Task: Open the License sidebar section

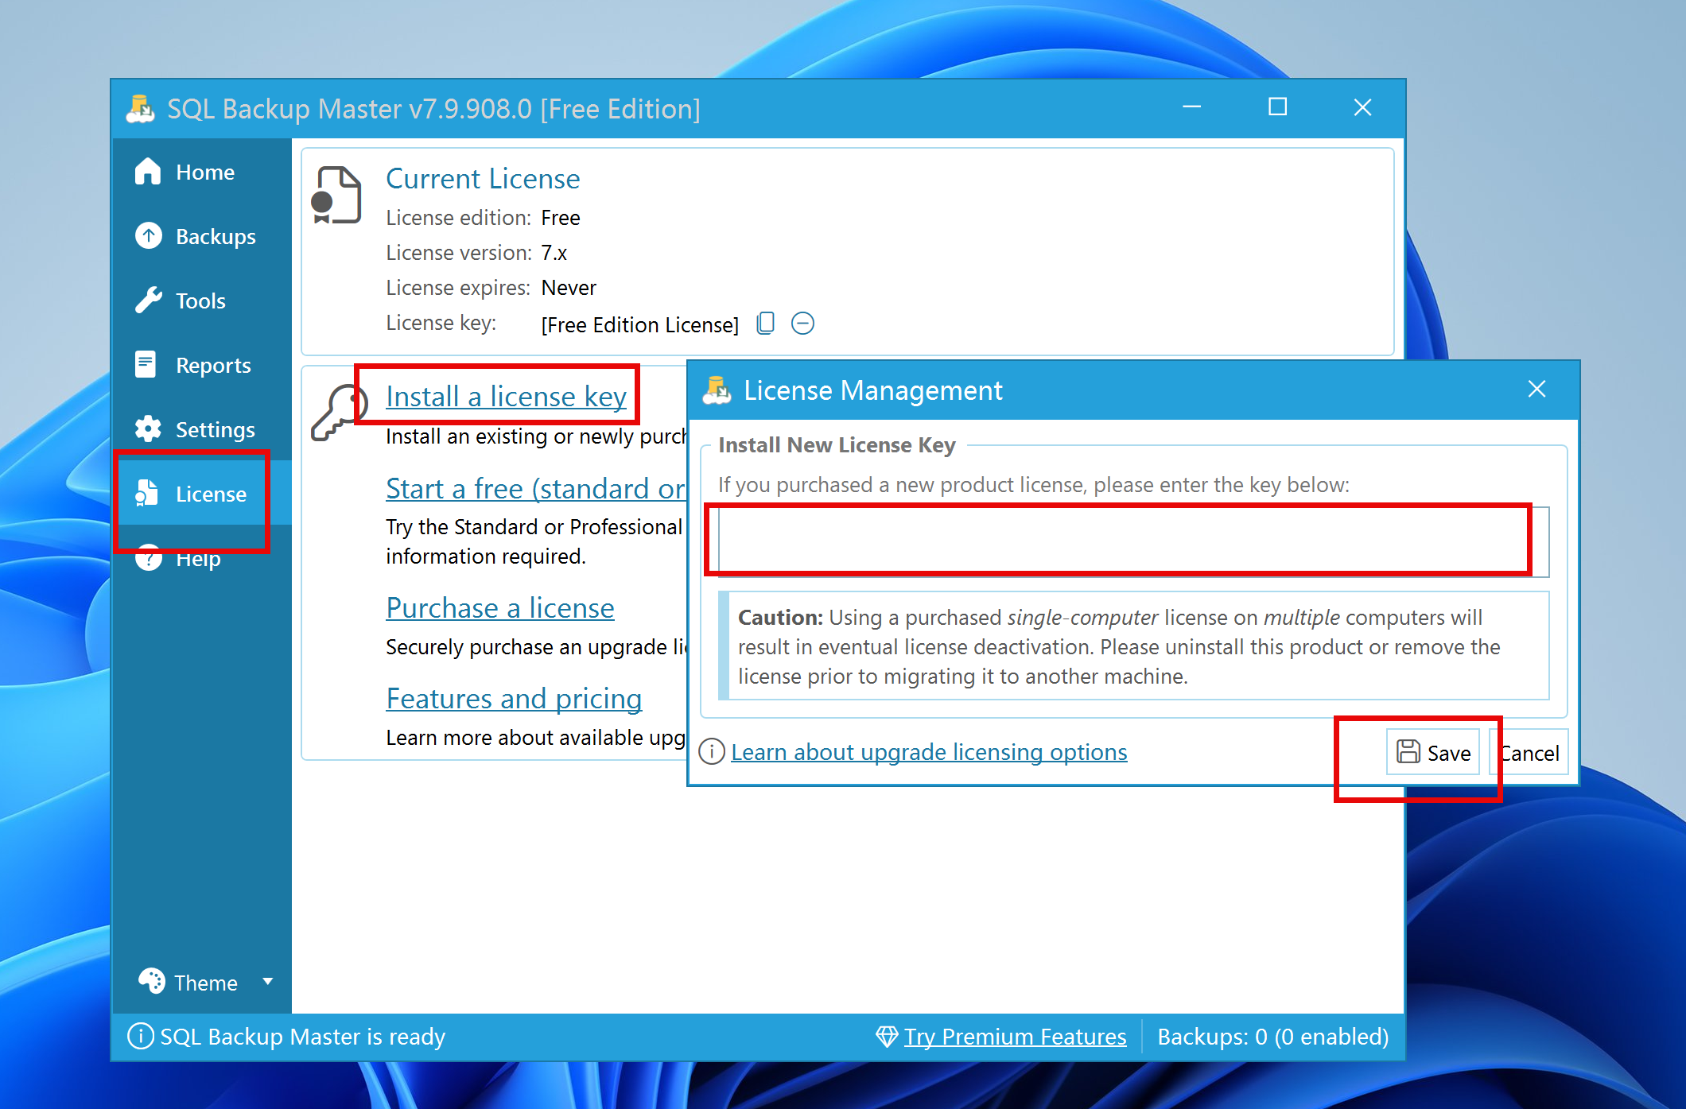Action: tap(210, 494)
